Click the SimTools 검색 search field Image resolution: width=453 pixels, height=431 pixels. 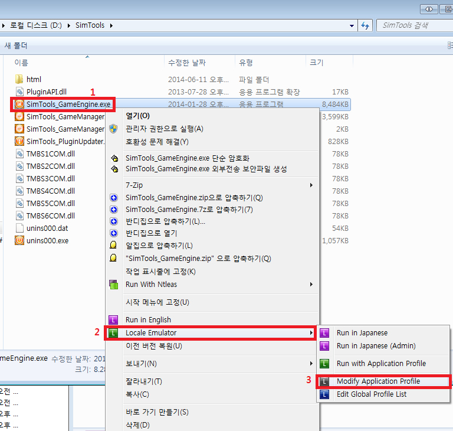tap(415, 25)
